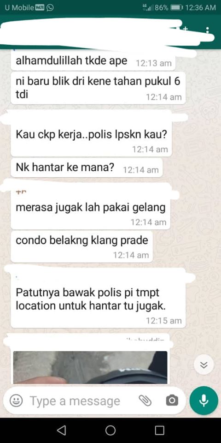Image resolution: width=221 pixels, height=443 pixels.
Task: Tap the three-dot overflow menu
Action: [x=208, y=30]
